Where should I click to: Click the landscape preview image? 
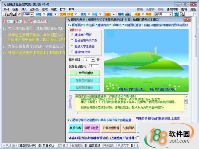[x=146, y=60]
